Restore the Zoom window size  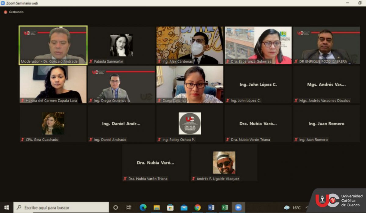pyautogui.click(x=360, y=3)
